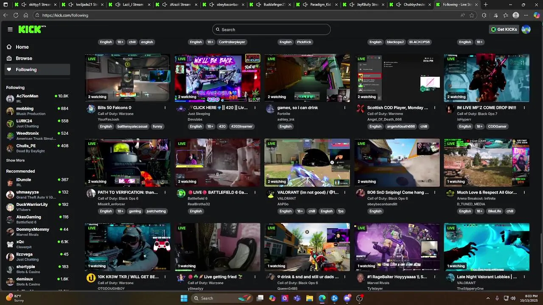This screenshot has height=305, width=543.
Task: Open BO6 SnD Sniping stream title
Action: tap(398, 192)
